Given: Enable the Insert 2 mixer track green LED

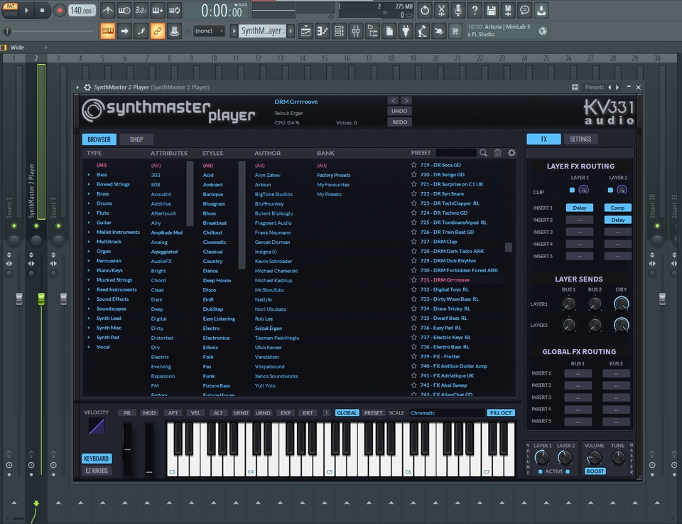Looking at the screenshot, I should [36, 225].
